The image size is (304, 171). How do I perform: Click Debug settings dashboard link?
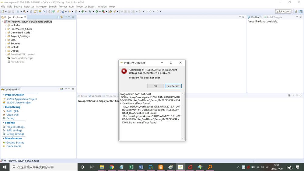point(15,134)
